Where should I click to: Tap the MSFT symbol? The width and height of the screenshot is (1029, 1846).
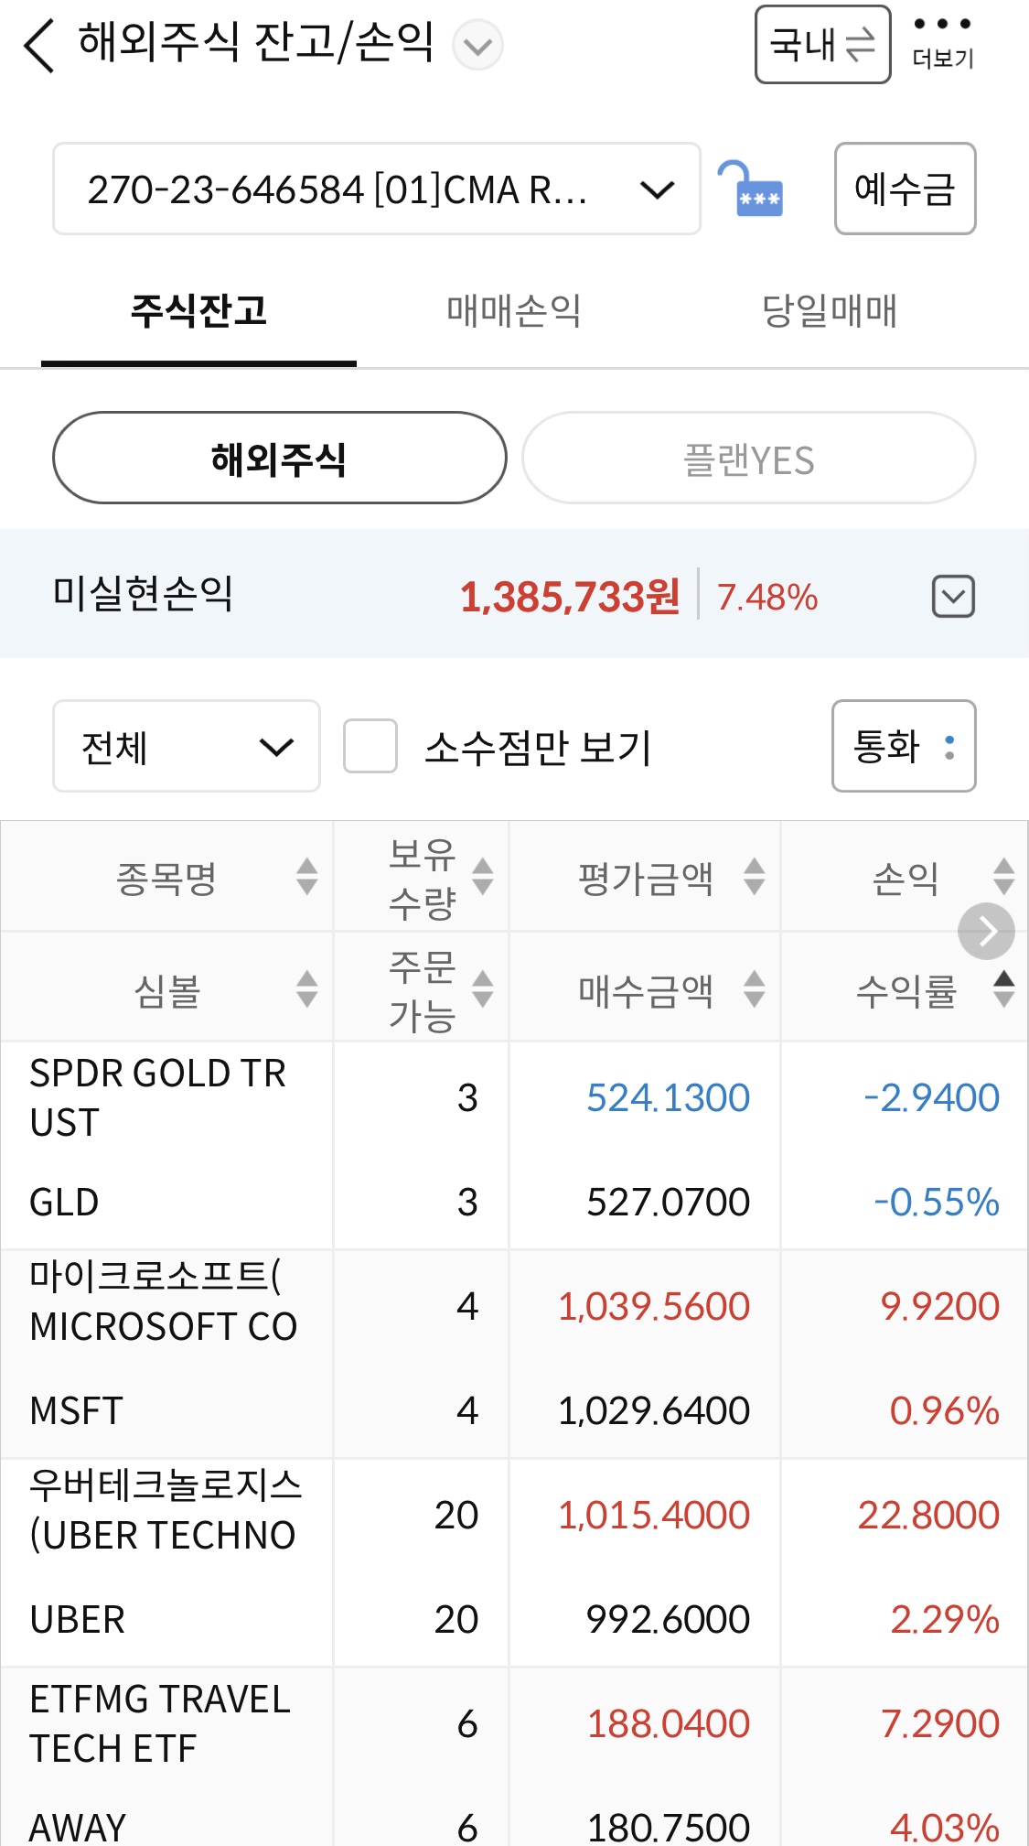76,1410
